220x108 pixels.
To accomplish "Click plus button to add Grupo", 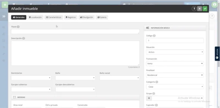I will [149, 98].
